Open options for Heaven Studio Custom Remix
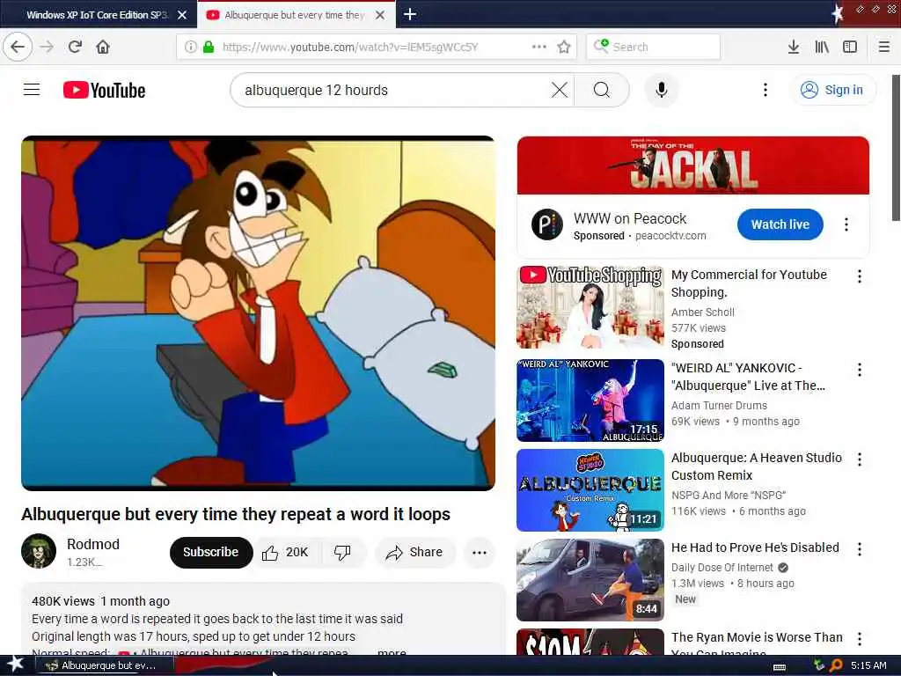 tap(859, 459)
